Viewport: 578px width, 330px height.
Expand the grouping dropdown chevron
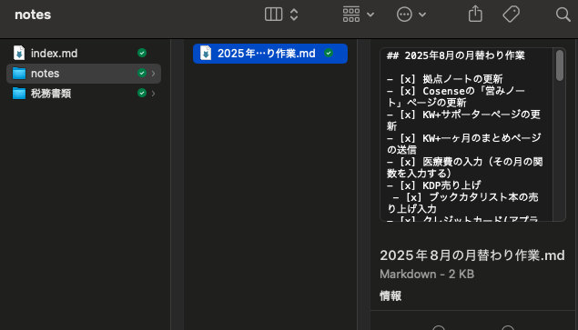tap(370, 15)
